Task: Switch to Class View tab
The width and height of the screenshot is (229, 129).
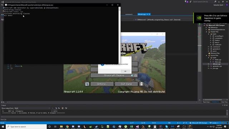Action: tap(224, 102)
